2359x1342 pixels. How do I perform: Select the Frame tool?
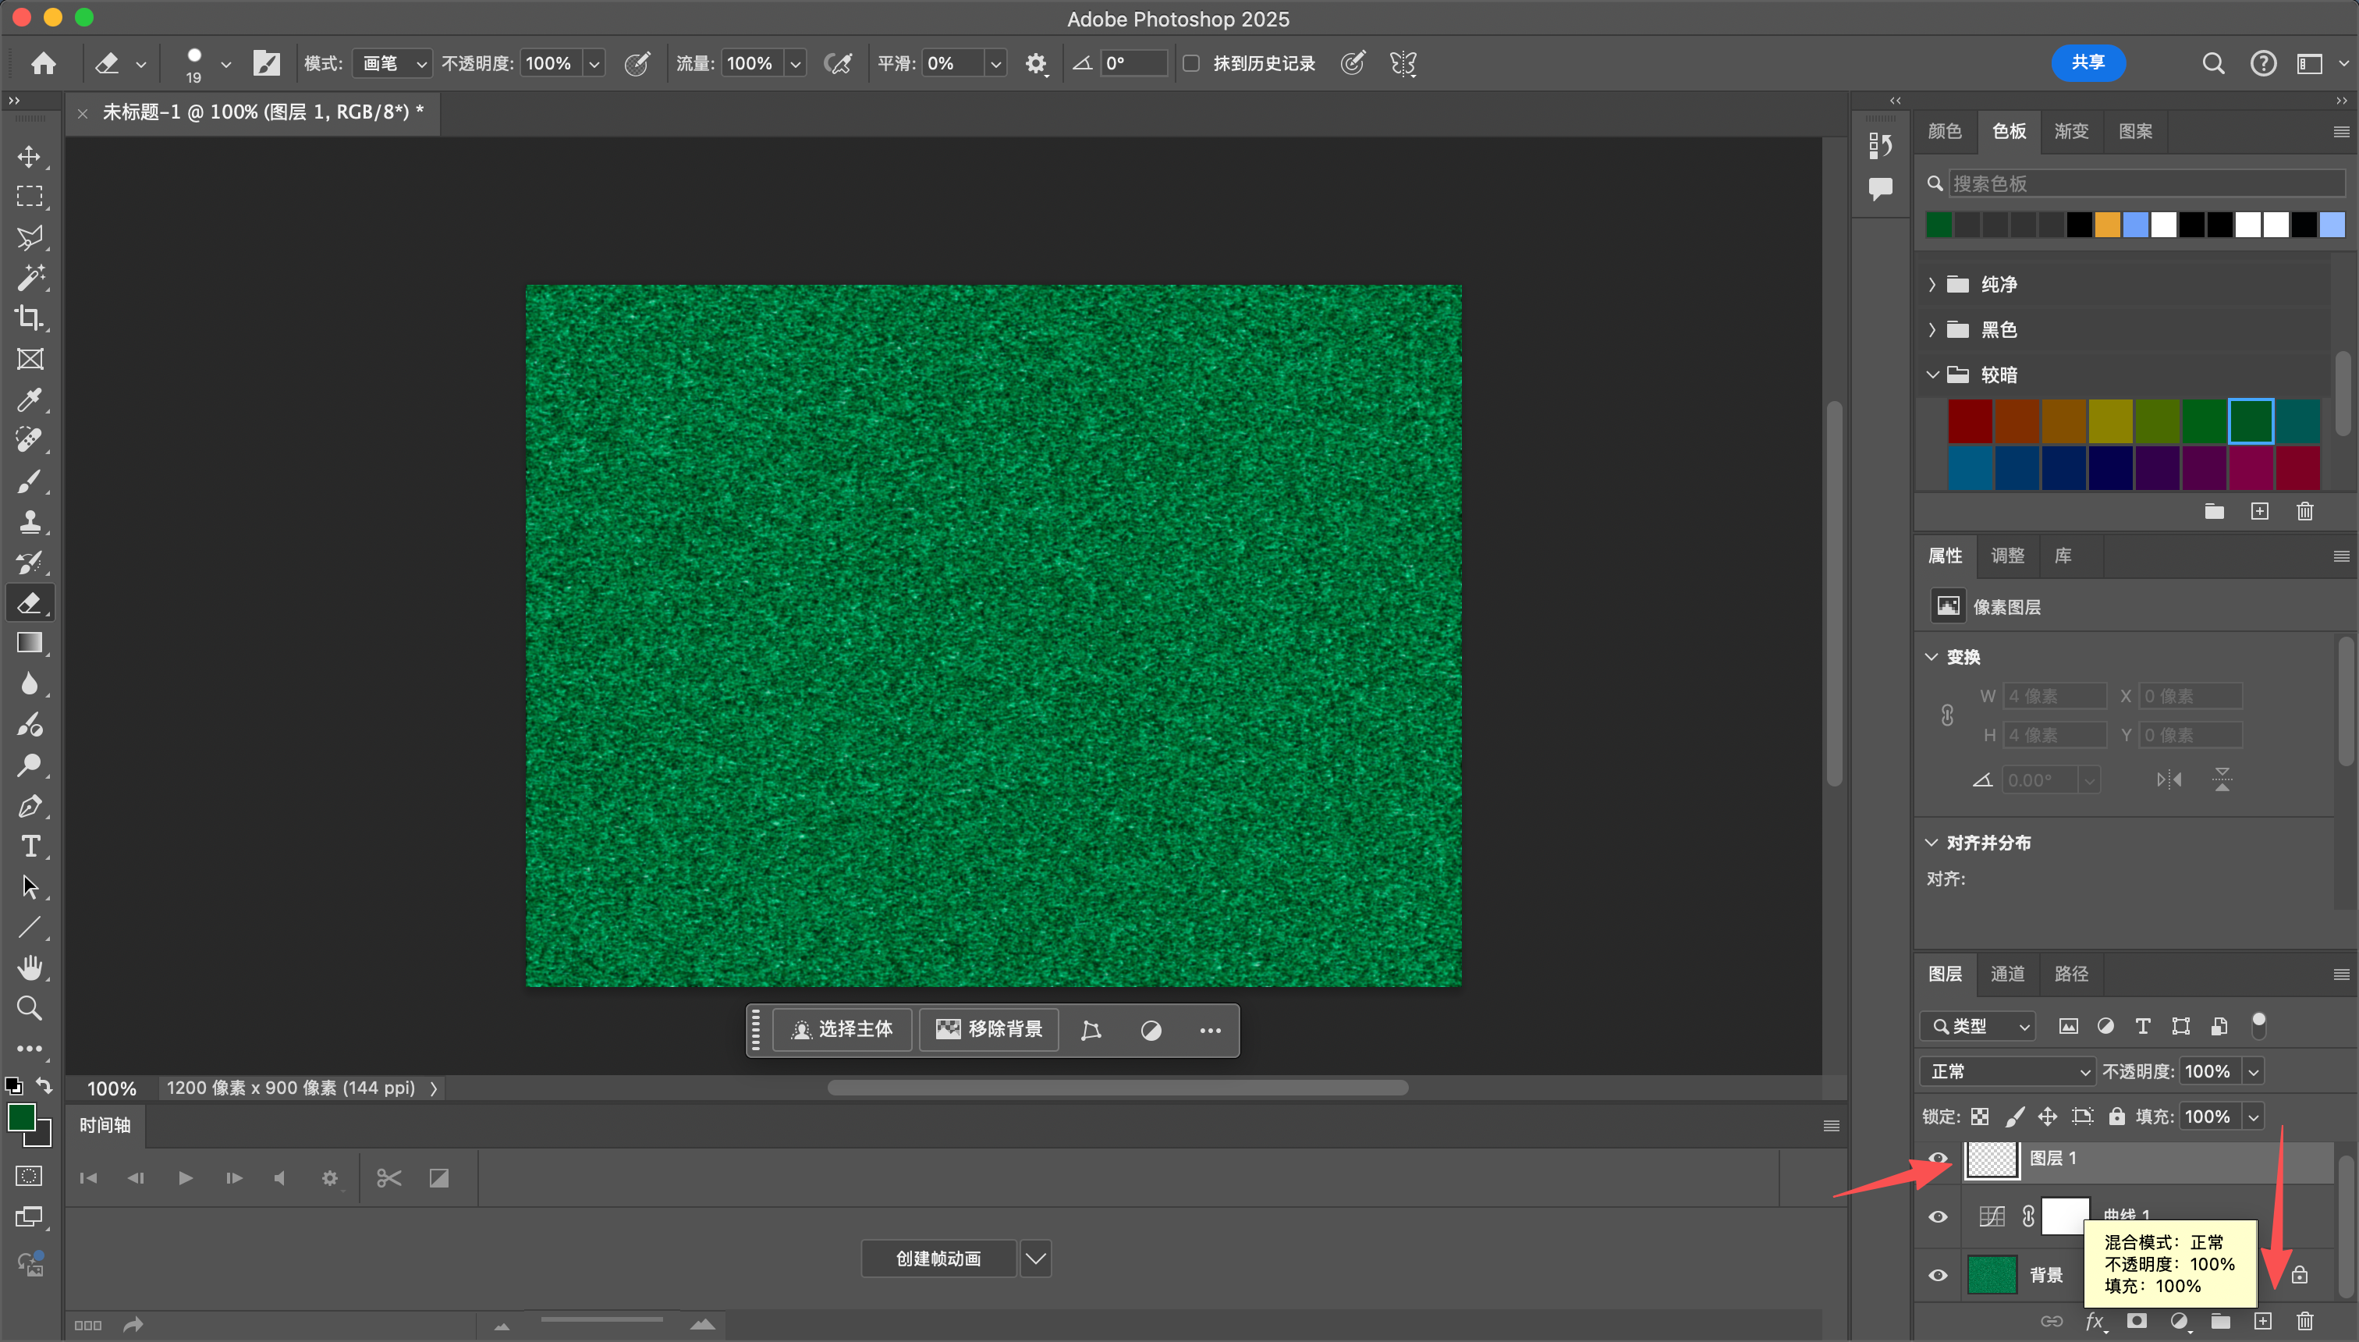point(30,359)
